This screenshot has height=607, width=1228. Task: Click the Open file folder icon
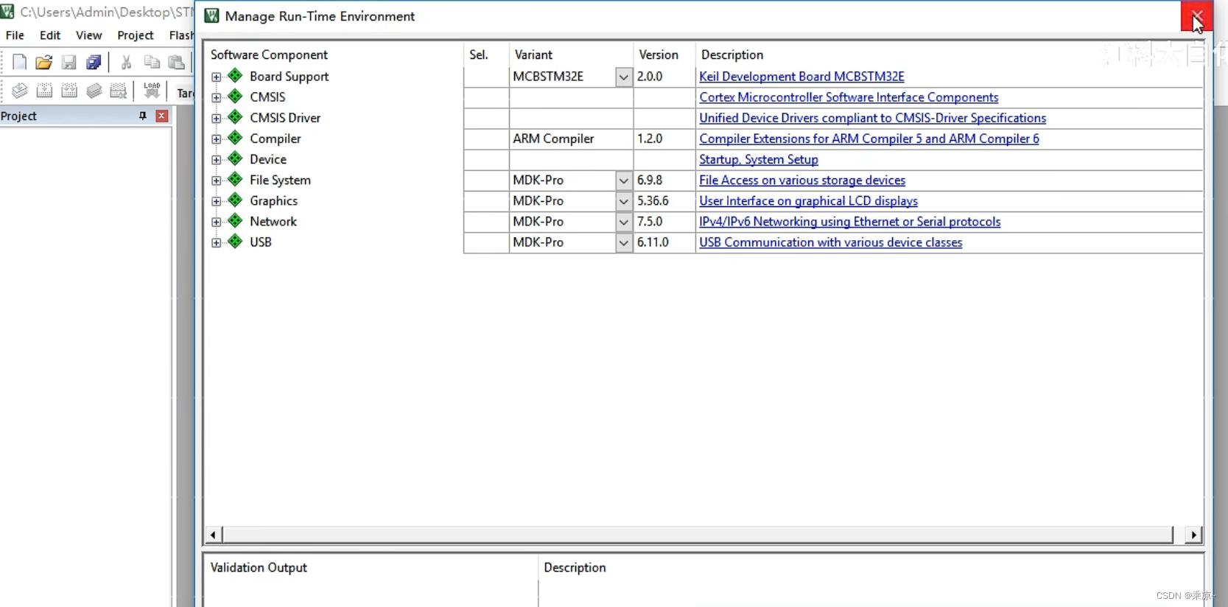pyautogui.click(x=44, y=63)
